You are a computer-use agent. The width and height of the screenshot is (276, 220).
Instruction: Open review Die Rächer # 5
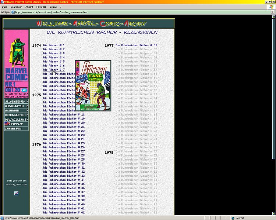(x=54, y=62)
